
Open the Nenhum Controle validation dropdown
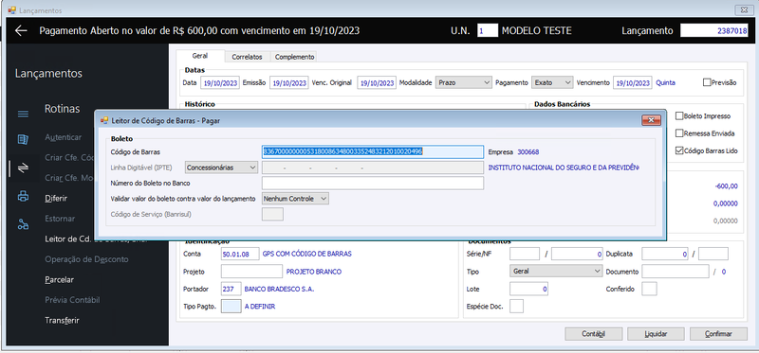[295, 199]
